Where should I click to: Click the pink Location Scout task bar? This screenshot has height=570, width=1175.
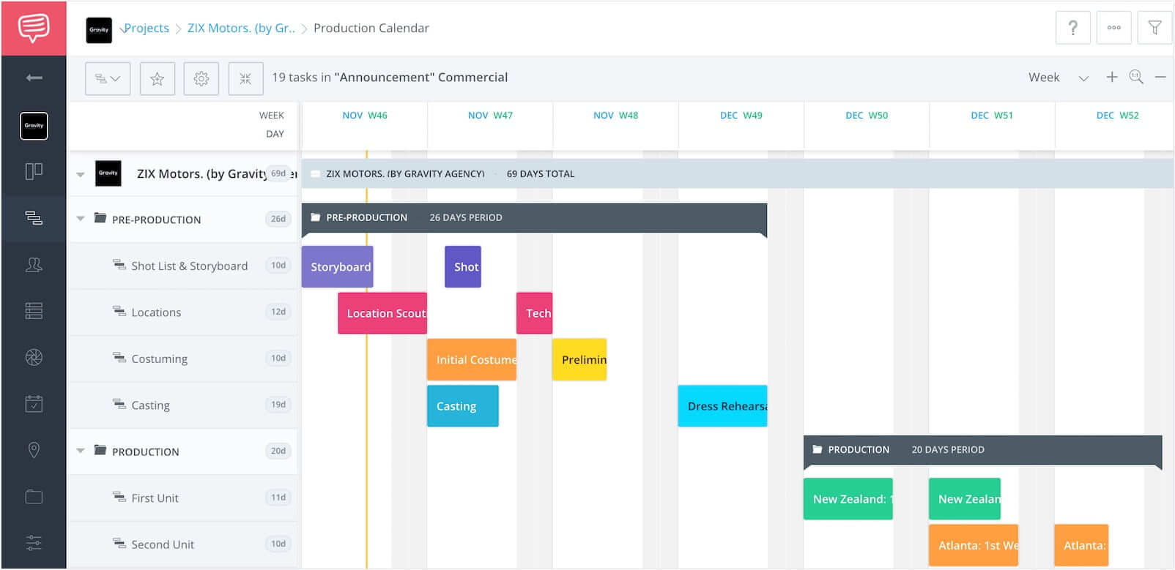(x=382, y=313)
